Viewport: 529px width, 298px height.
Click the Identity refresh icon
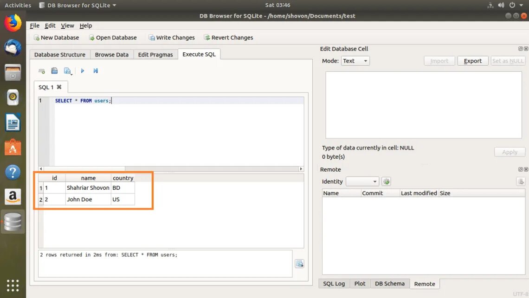pyautogui.click(x=386, y=182)
